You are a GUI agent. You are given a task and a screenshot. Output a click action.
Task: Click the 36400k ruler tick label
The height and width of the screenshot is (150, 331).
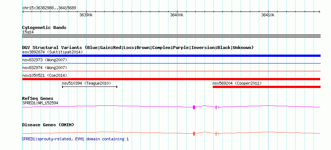177,15
